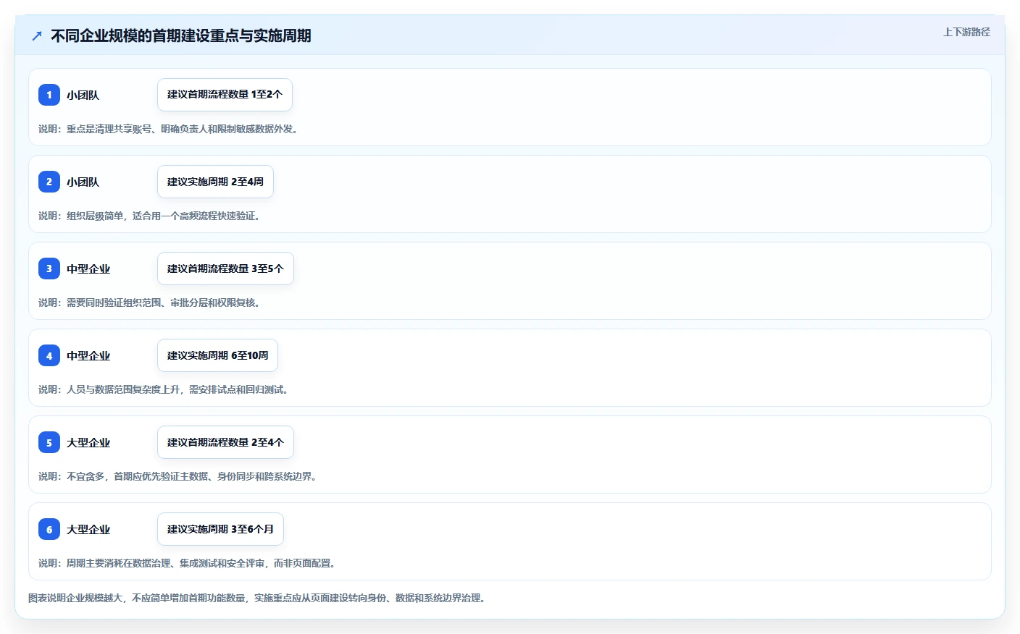Click the 上下游路径 label in the header
Viewport: 1020px width, 634px height.
966,32
